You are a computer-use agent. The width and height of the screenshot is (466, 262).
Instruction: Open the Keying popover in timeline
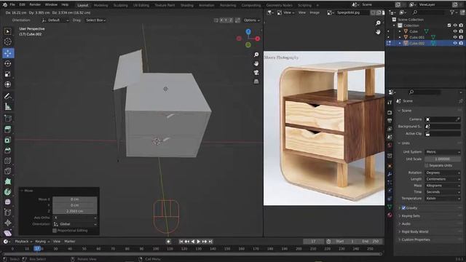click(42, 242)
